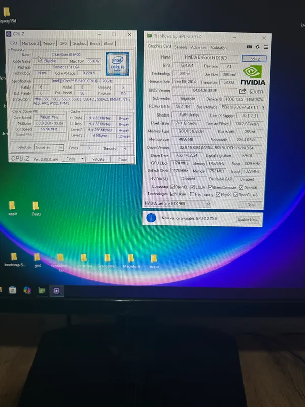Screen dimensions: 305x407
Task: Switch to the Memory tab in CPU-Z
Action: (x=48, y=43)
